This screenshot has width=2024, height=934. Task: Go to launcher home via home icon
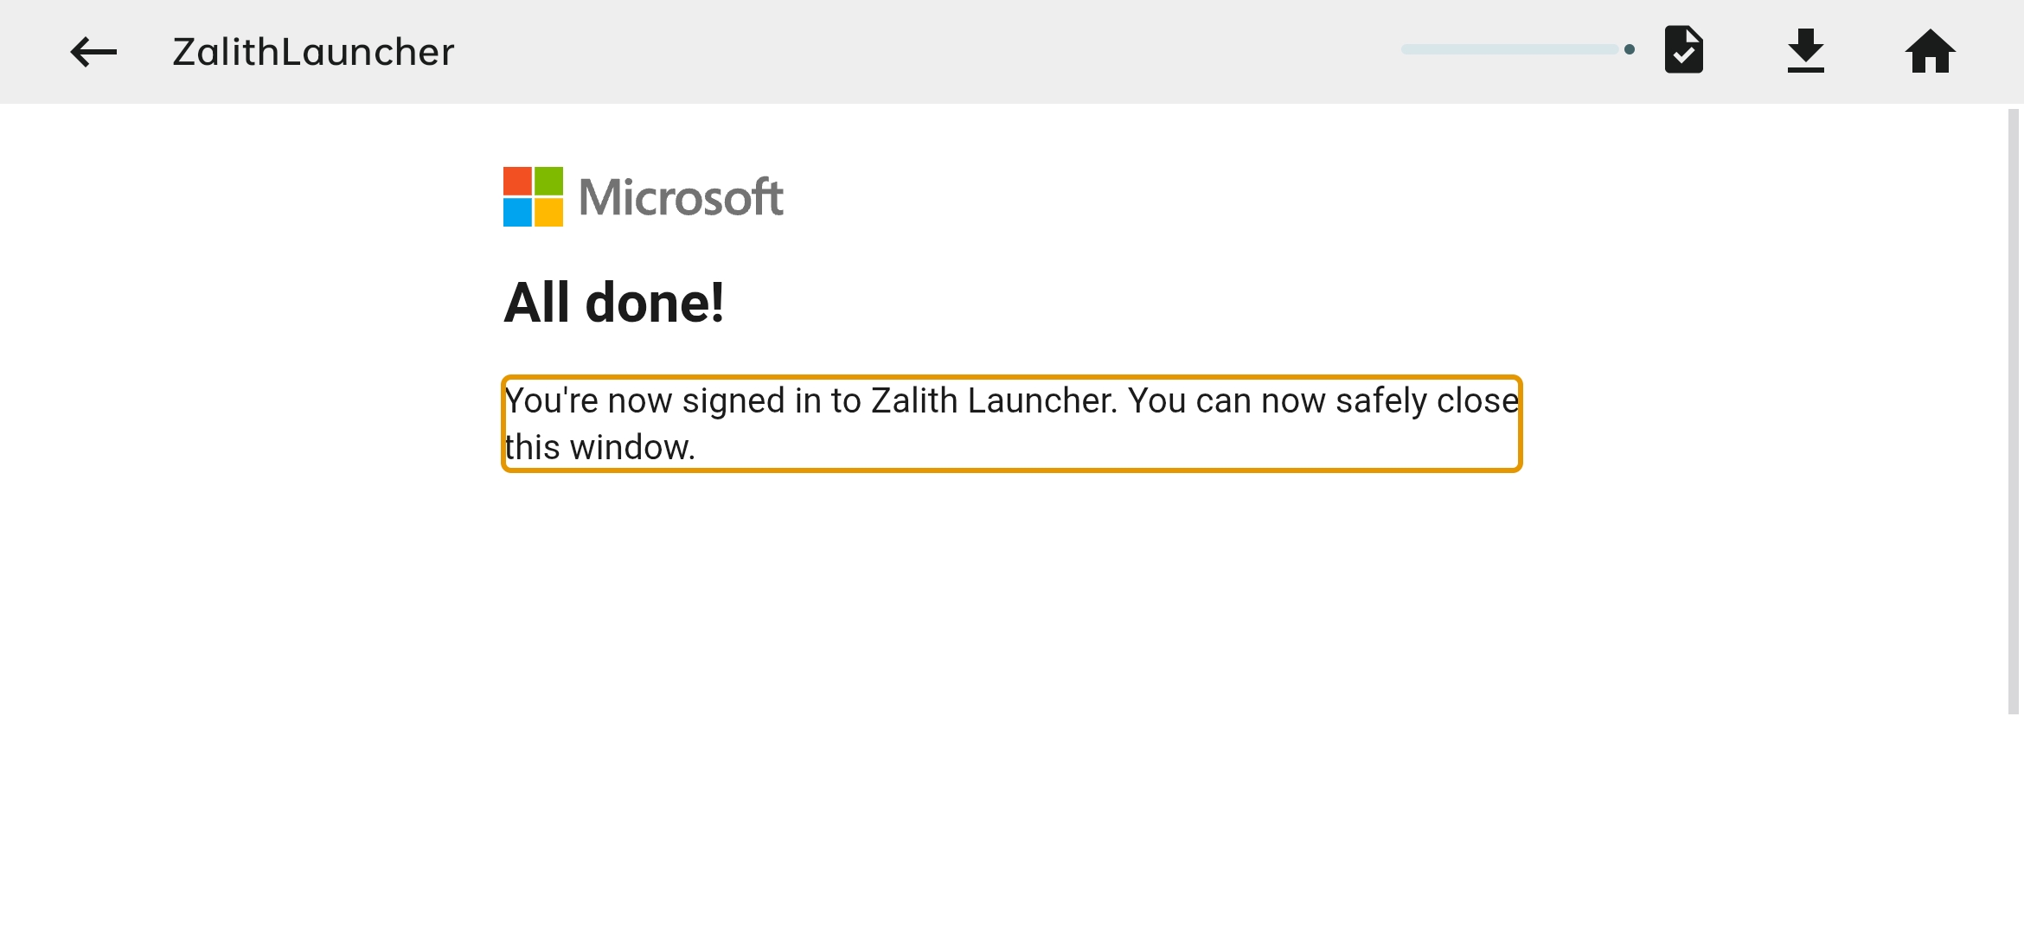[1930, 52]
